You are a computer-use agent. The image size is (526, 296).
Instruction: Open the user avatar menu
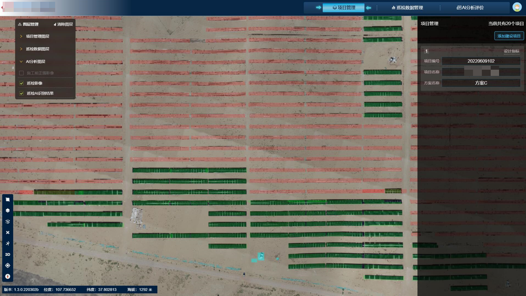point(517,7)
